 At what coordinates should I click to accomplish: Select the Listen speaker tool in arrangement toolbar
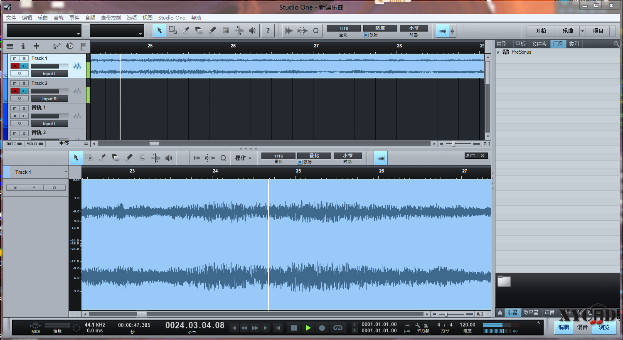[252, 30]
